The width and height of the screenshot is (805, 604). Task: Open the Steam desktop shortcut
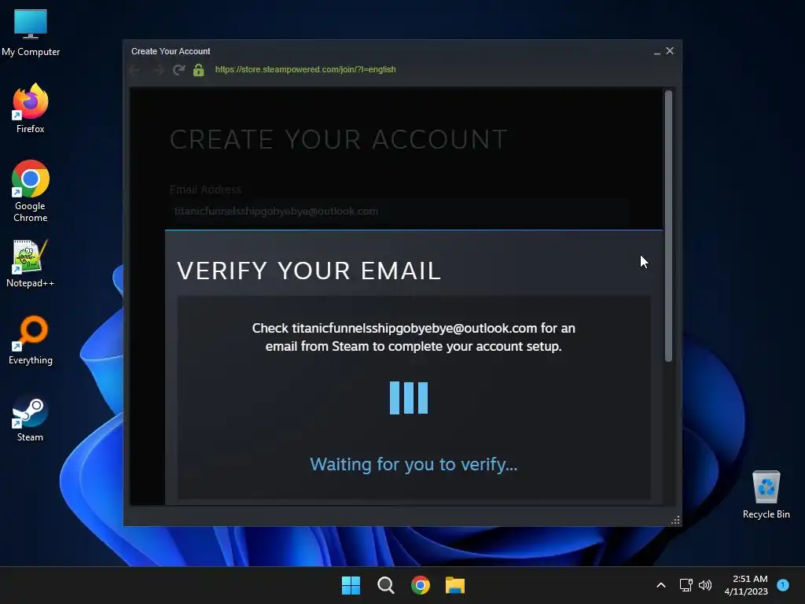pyautogui.click(x=31, y=418)
